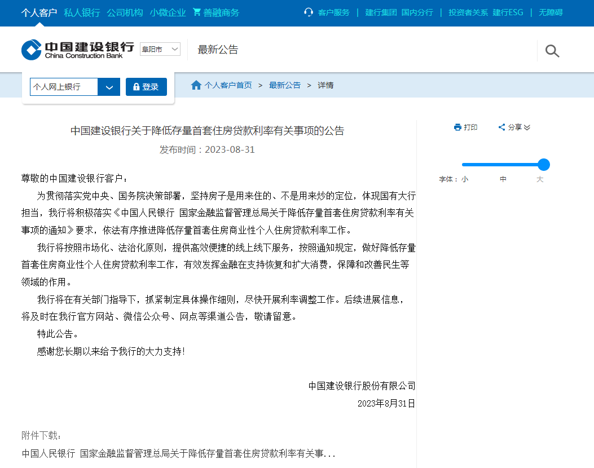The width and height of the screenshot is (594, 468).
Task: Open the search magnifier icon
Action: click(551, 51)
